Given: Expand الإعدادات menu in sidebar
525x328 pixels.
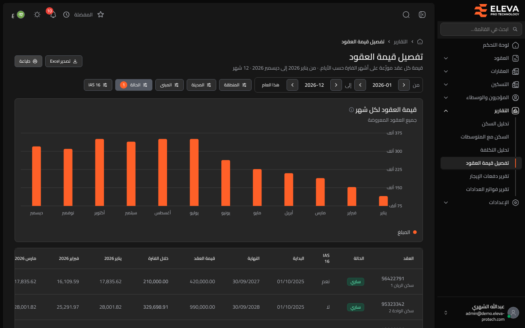Looking at the screenshot, I should [x=480, y=202].
